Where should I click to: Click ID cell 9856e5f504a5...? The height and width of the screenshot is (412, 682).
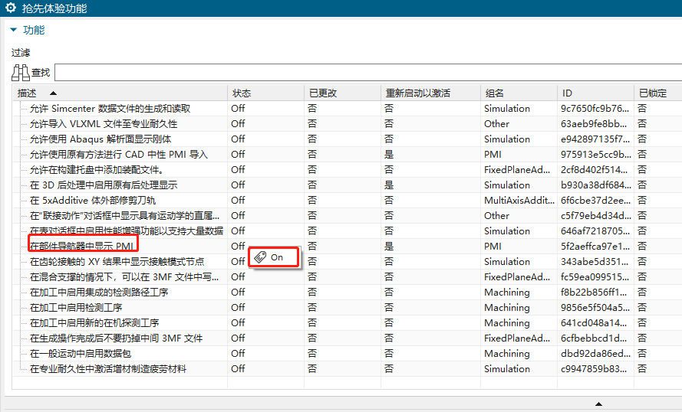[595, 307]
